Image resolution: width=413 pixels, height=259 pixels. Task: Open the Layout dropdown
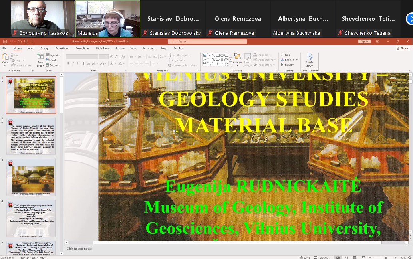(x=53, y=55)
